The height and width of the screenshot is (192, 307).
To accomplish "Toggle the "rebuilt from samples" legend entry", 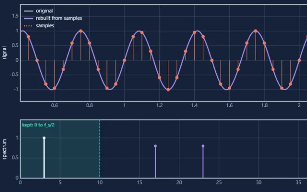I will click(53, 18).
